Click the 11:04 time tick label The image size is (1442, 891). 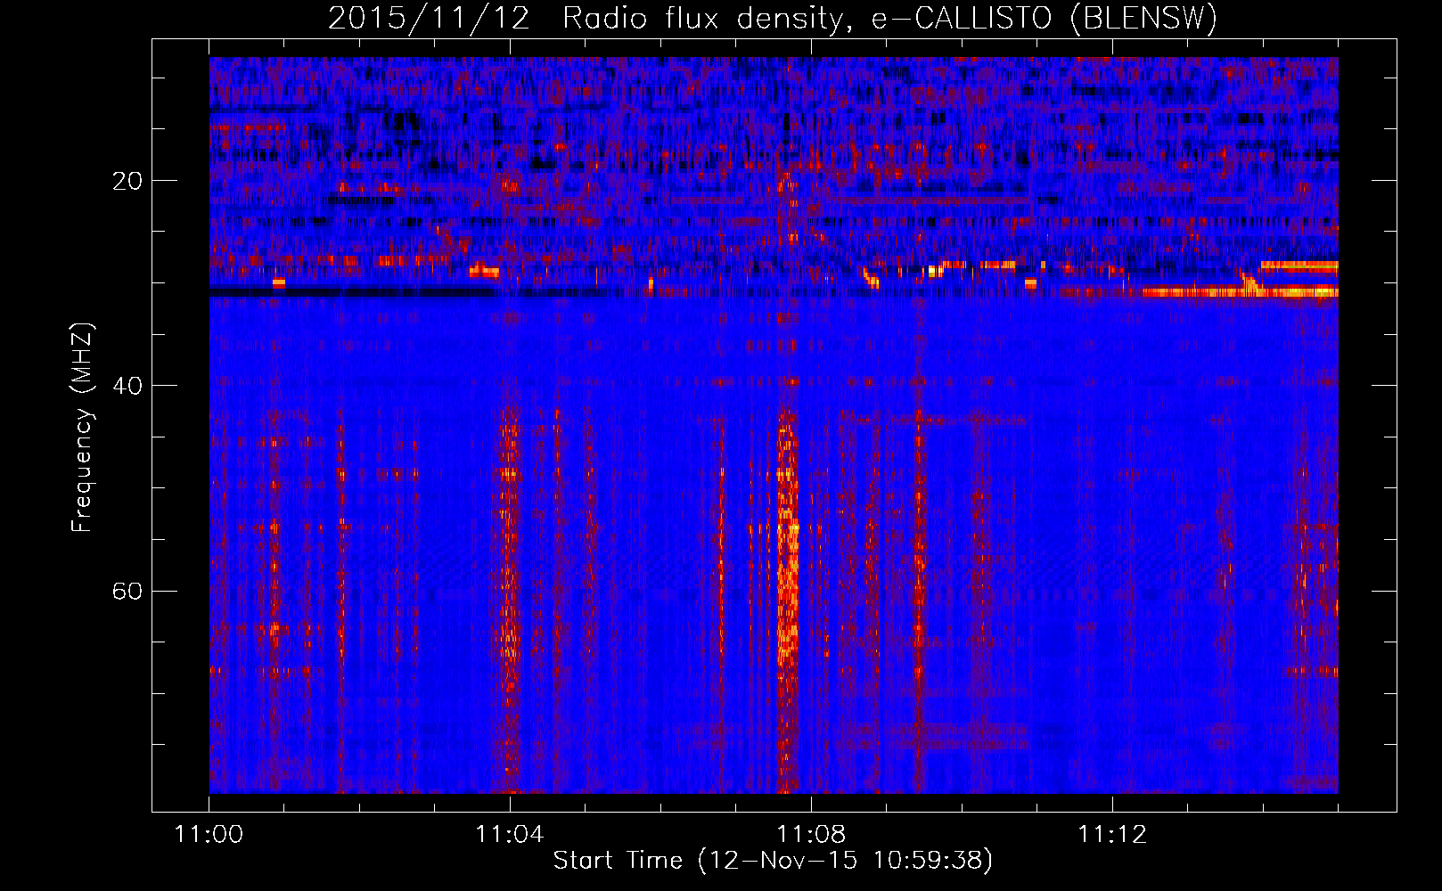[510, 834]
